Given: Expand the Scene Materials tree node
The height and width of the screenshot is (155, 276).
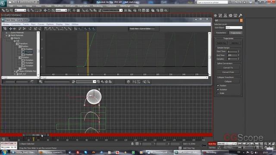Looking at the screenshot, I should [6, 33].
